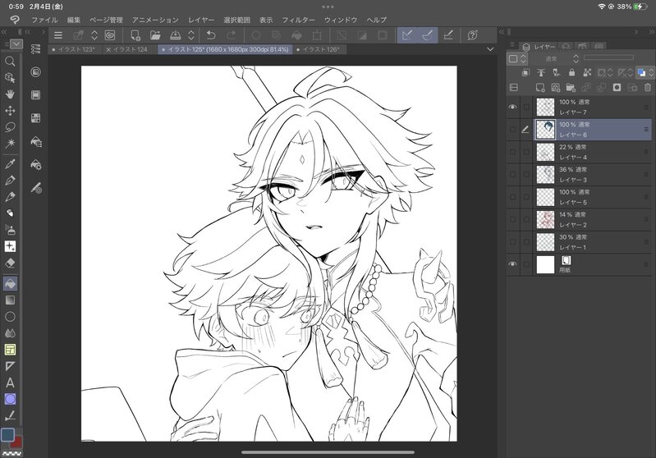Select the Gradient tool
The height and width of the screenshot is (458, 656).
pyautogui.click(x=10, y=300)
